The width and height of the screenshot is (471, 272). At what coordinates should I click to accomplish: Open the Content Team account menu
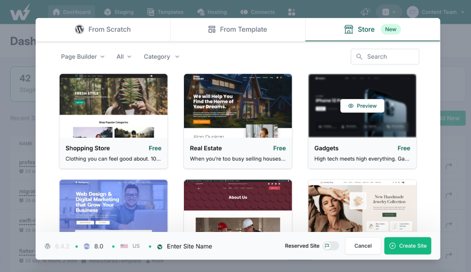click(x=436, y=12)
